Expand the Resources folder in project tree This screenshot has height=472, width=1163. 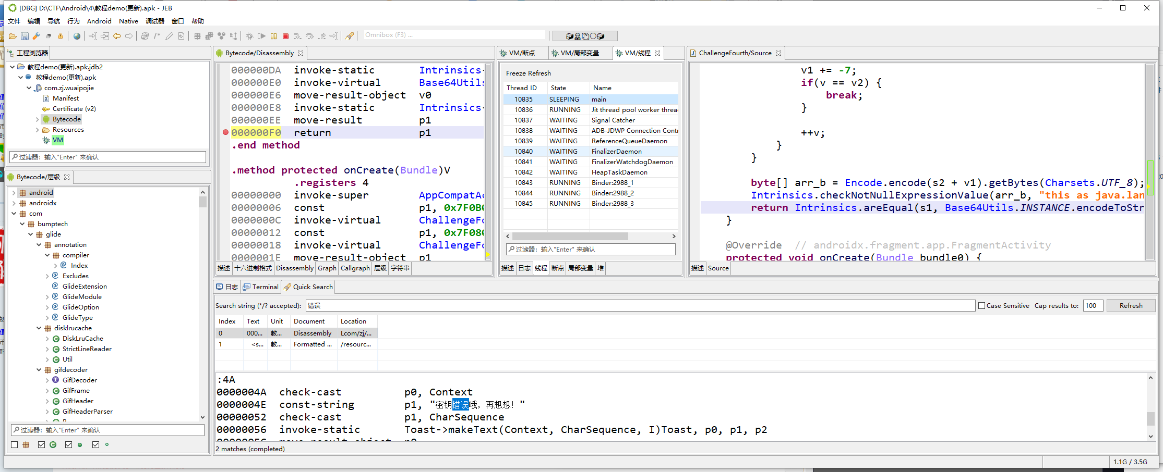click(38, 130)
